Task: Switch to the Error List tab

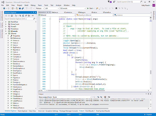Action: pos(41,111)
